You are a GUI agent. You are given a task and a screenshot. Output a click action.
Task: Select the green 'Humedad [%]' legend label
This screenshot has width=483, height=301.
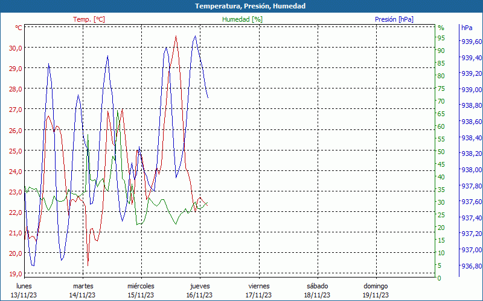coord(243,19)
